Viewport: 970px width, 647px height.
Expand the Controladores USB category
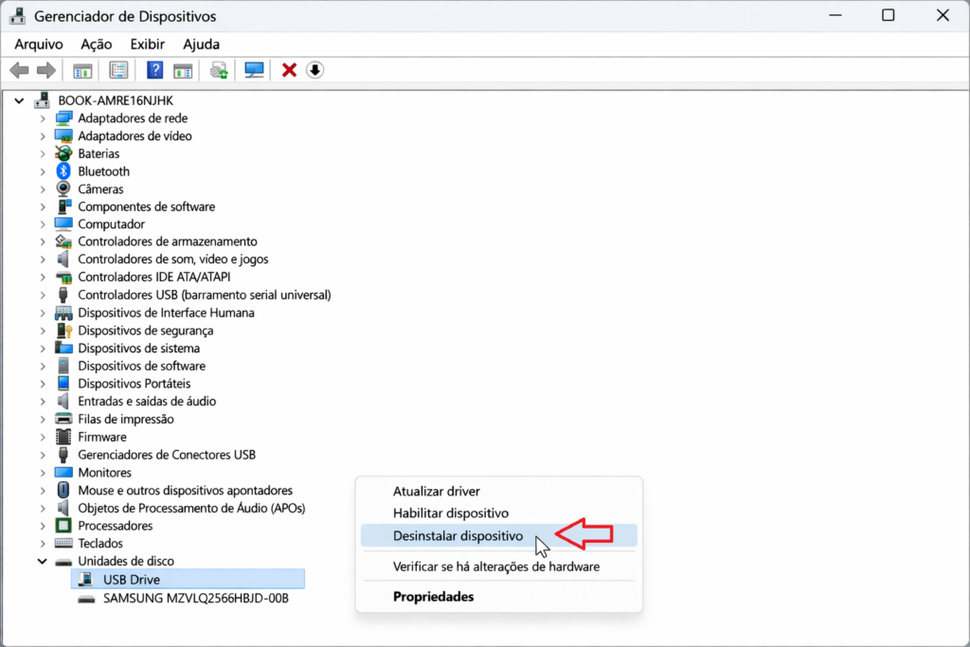(x=43, y=295)
